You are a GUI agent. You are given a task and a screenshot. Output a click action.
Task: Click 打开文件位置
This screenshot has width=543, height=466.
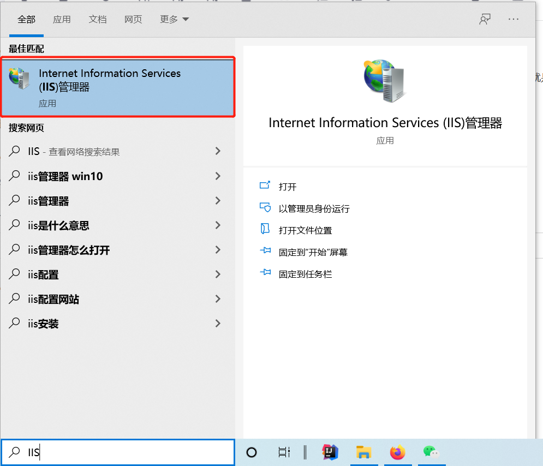(x=305, y=231)
